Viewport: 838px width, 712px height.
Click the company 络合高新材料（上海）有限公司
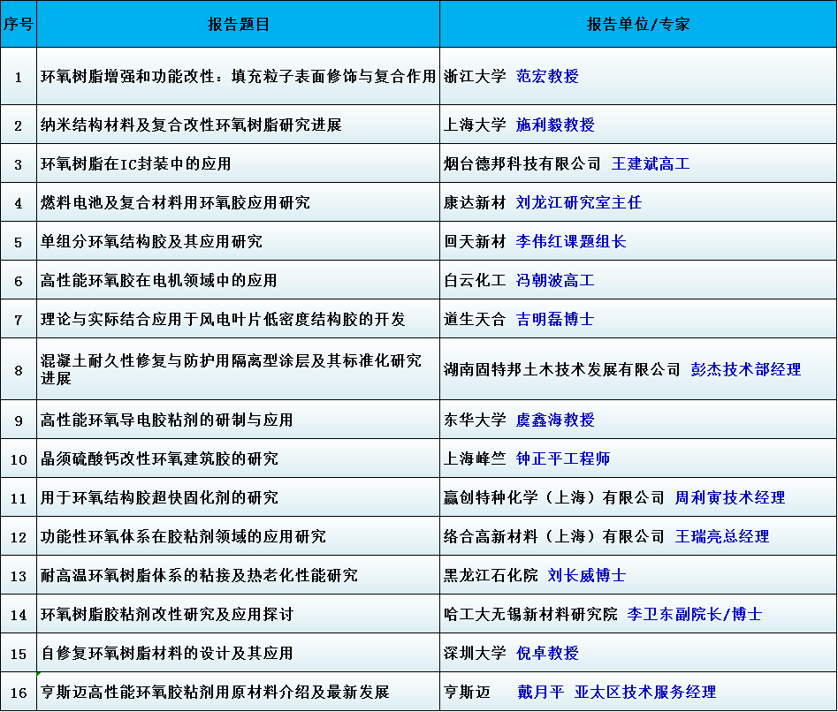click(554, 537)
